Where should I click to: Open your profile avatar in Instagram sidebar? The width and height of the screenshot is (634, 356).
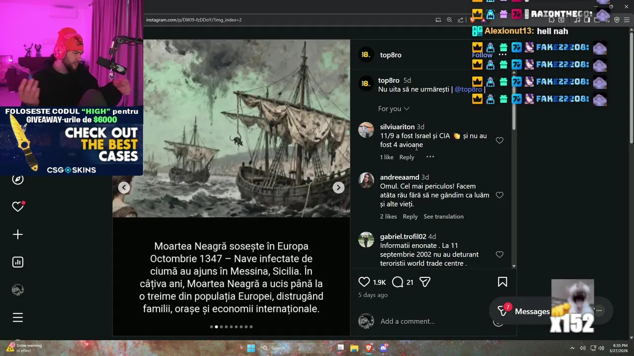pos(18,290)
